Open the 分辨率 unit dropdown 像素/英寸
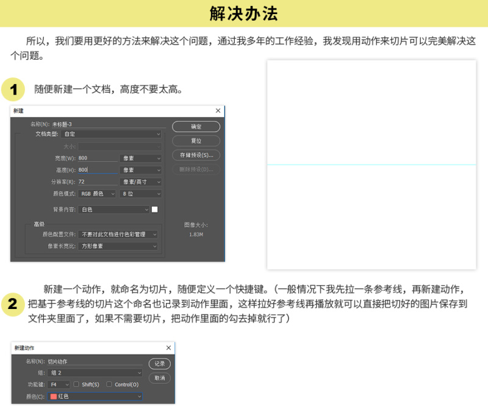The width and height of the screenshot is (488, 412). tap(141, 182)
